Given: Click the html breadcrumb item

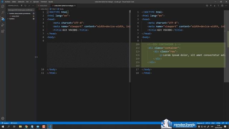Looking at the screenshot, I should 54,9.
